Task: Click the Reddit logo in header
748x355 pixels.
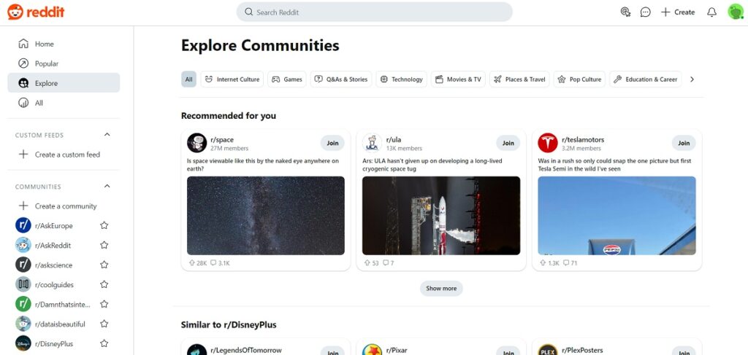Action: (34, 12)
